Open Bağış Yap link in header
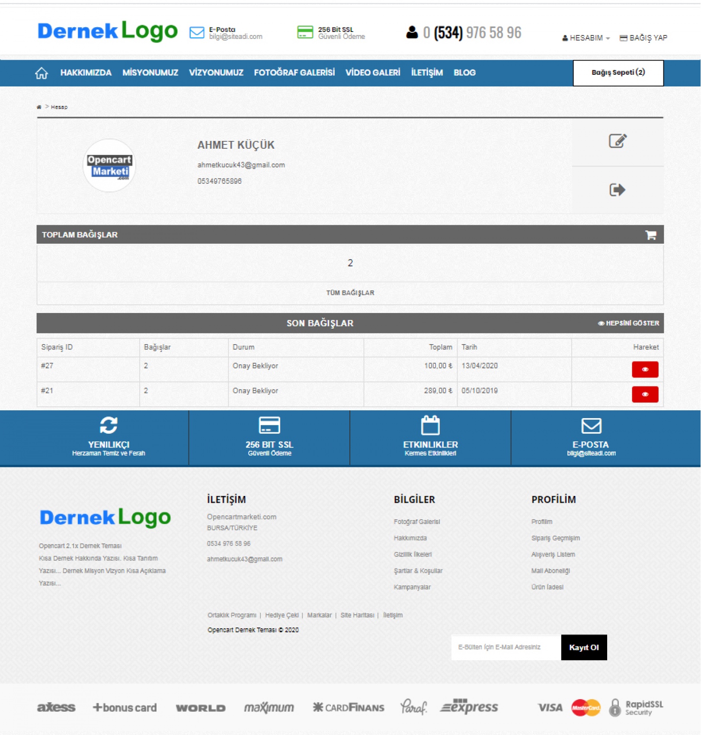 (x=643, y=38)
